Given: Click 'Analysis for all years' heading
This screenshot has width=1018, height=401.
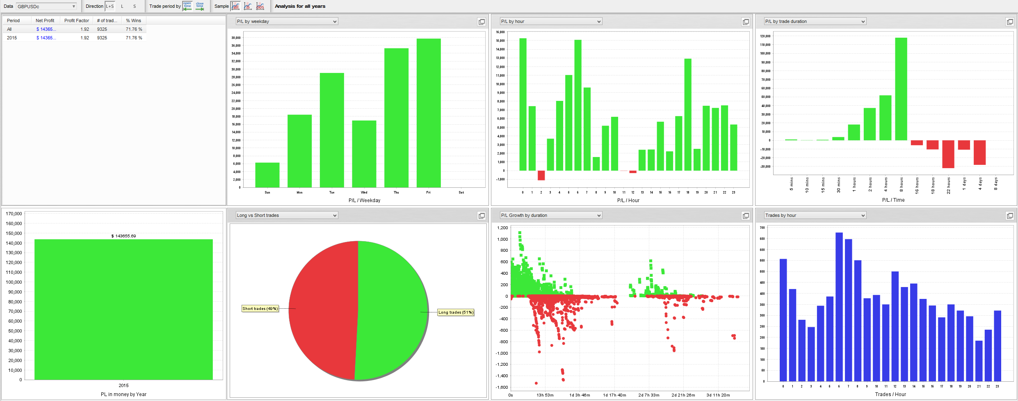Looking at the screenshot, I should 300,6.
